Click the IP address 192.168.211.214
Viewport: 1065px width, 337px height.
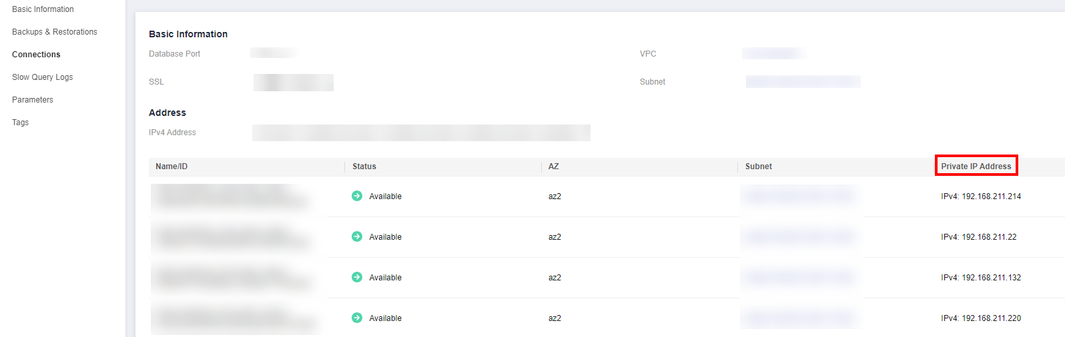[x=991, y=196]
